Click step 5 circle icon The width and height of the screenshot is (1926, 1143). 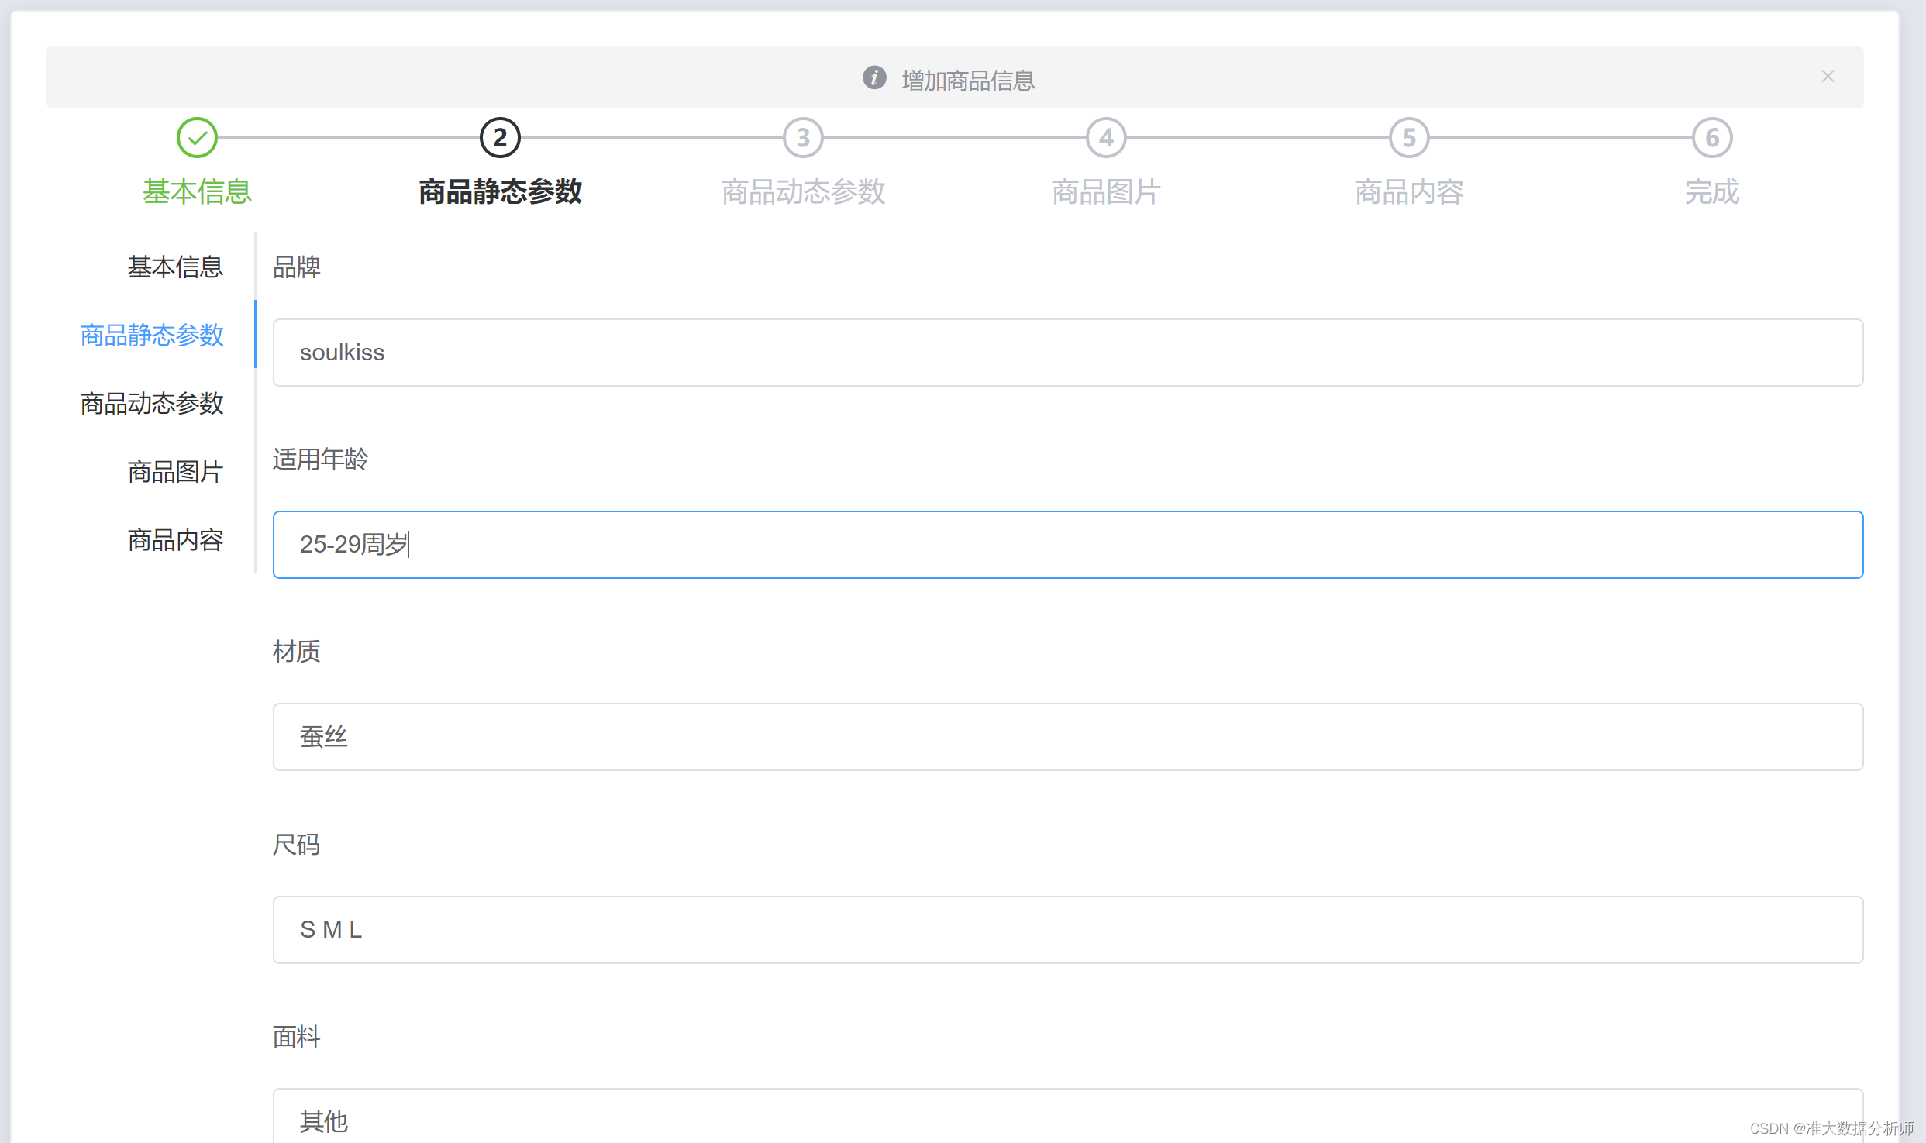(x=1409, y=138)
